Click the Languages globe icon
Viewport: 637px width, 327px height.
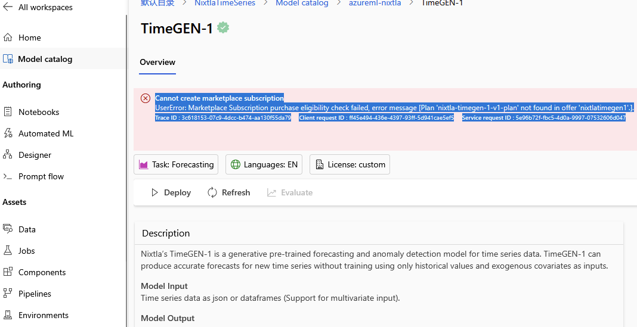pos(235,164)
